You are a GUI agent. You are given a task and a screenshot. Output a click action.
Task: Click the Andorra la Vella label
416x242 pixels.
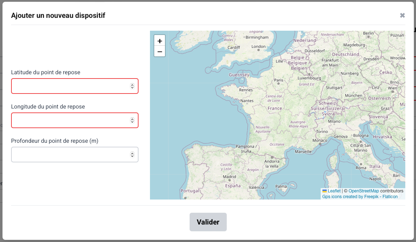pos(272,164)
